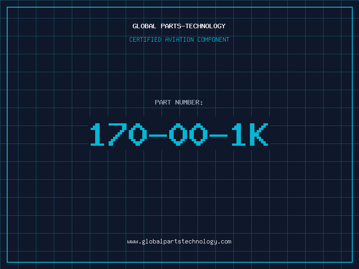The height and width of the screenshot is (269, 359).
Task: Open the www.globalpartstechnology.com link
Action: (x=179, y=242)
